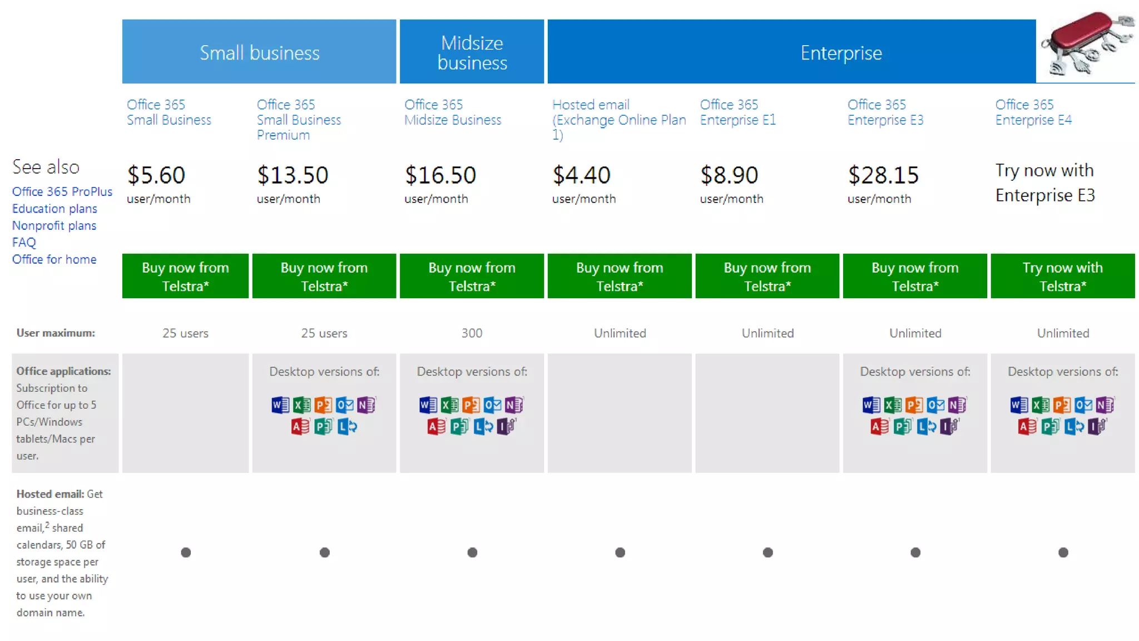
Task: Click InfoPath icon in Midsize Business column
Action: [x=506, y=427]
